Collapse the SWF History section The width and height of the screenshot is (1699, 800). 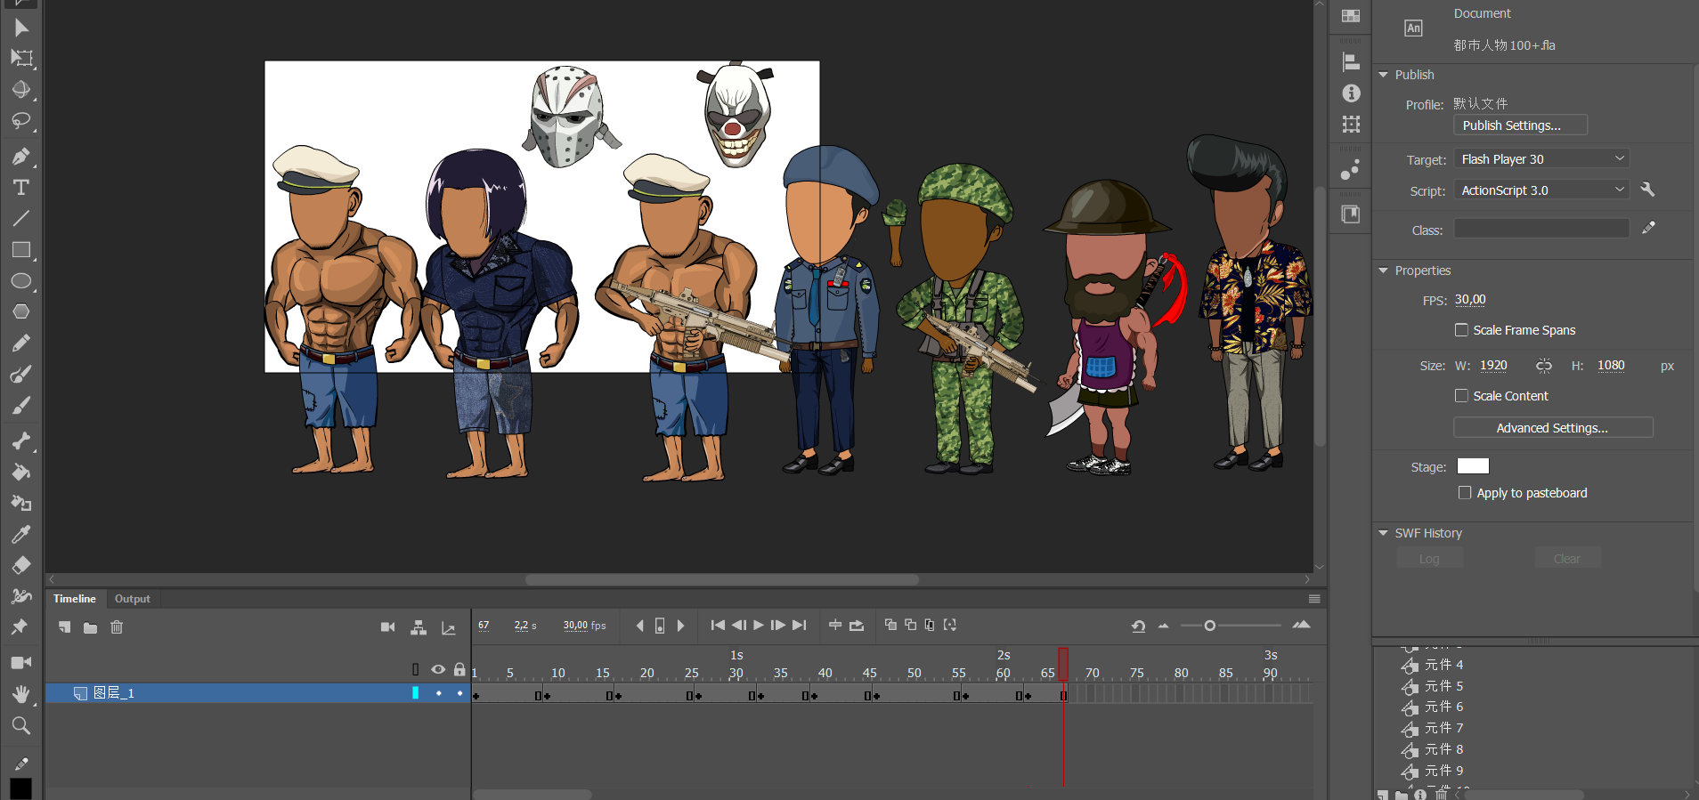click(1384, 533)
